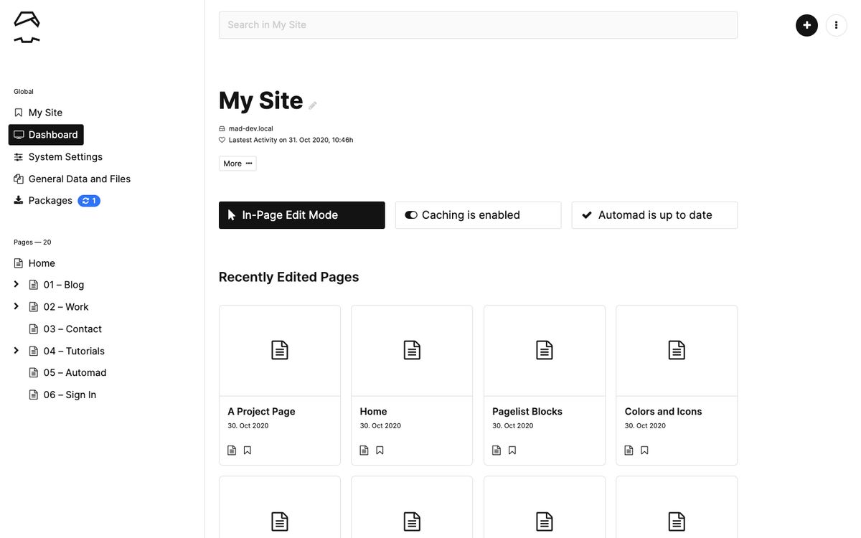861x538 pixels.
Task: Click the bookmark icon on the Home card
Action: [x=379, y=450]
